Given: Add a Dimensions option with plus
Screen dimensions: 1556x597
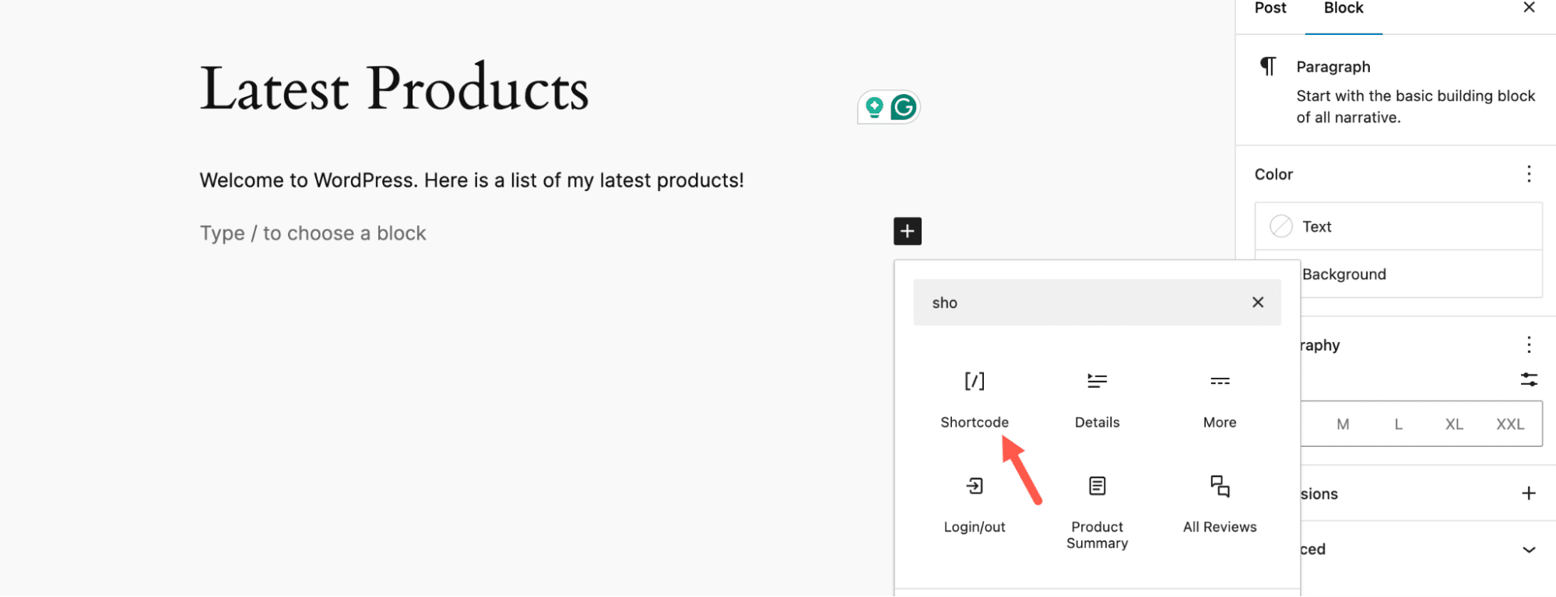Looking at the screenshot, I should (x=1529, y=494).
